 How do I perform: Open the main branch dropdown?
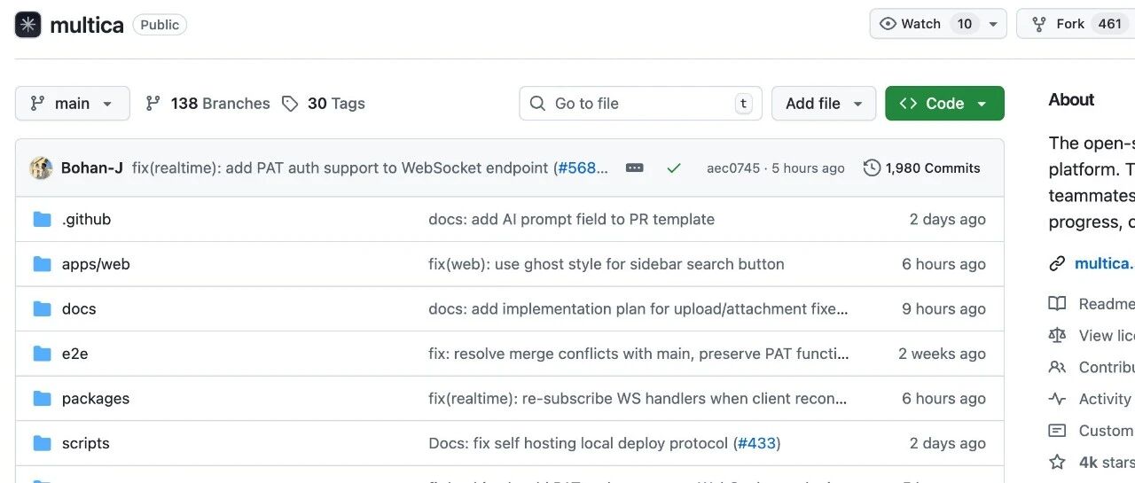click(72, 104)
